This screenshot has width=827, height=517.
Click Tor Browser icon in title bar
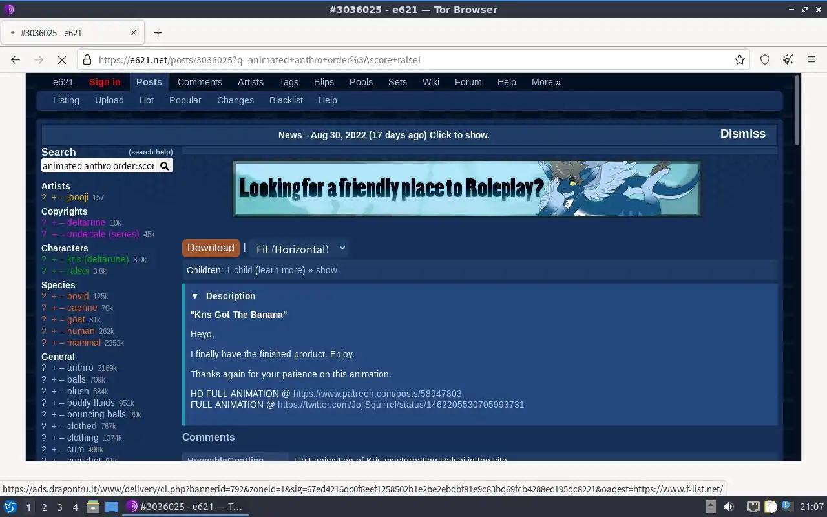pyautogui.click(x=9, y=9)
